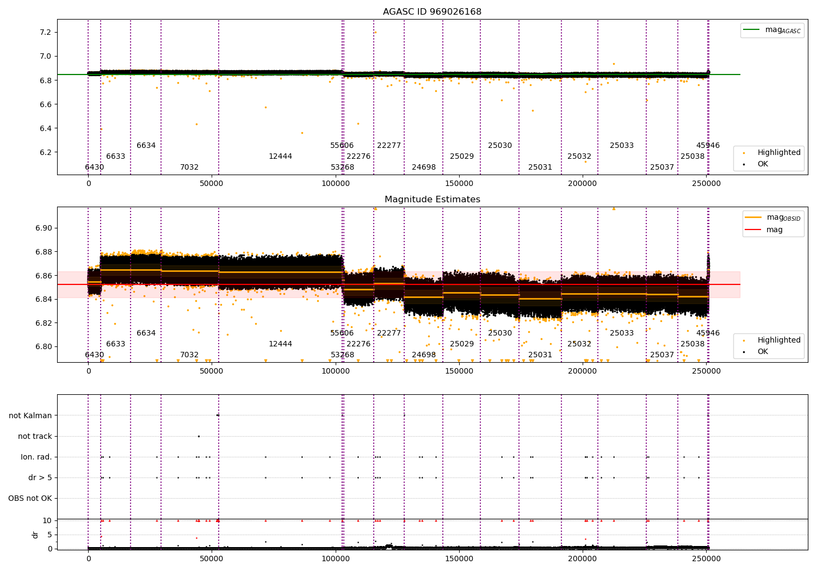The width and height of the screenshot is (816, 571).
Task: Click OBSID label 25038 in top plot
Action: [693, 156]
